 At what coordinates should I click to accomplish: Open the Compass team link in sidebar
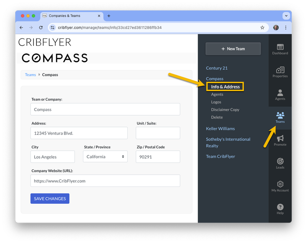coord(215,79)
